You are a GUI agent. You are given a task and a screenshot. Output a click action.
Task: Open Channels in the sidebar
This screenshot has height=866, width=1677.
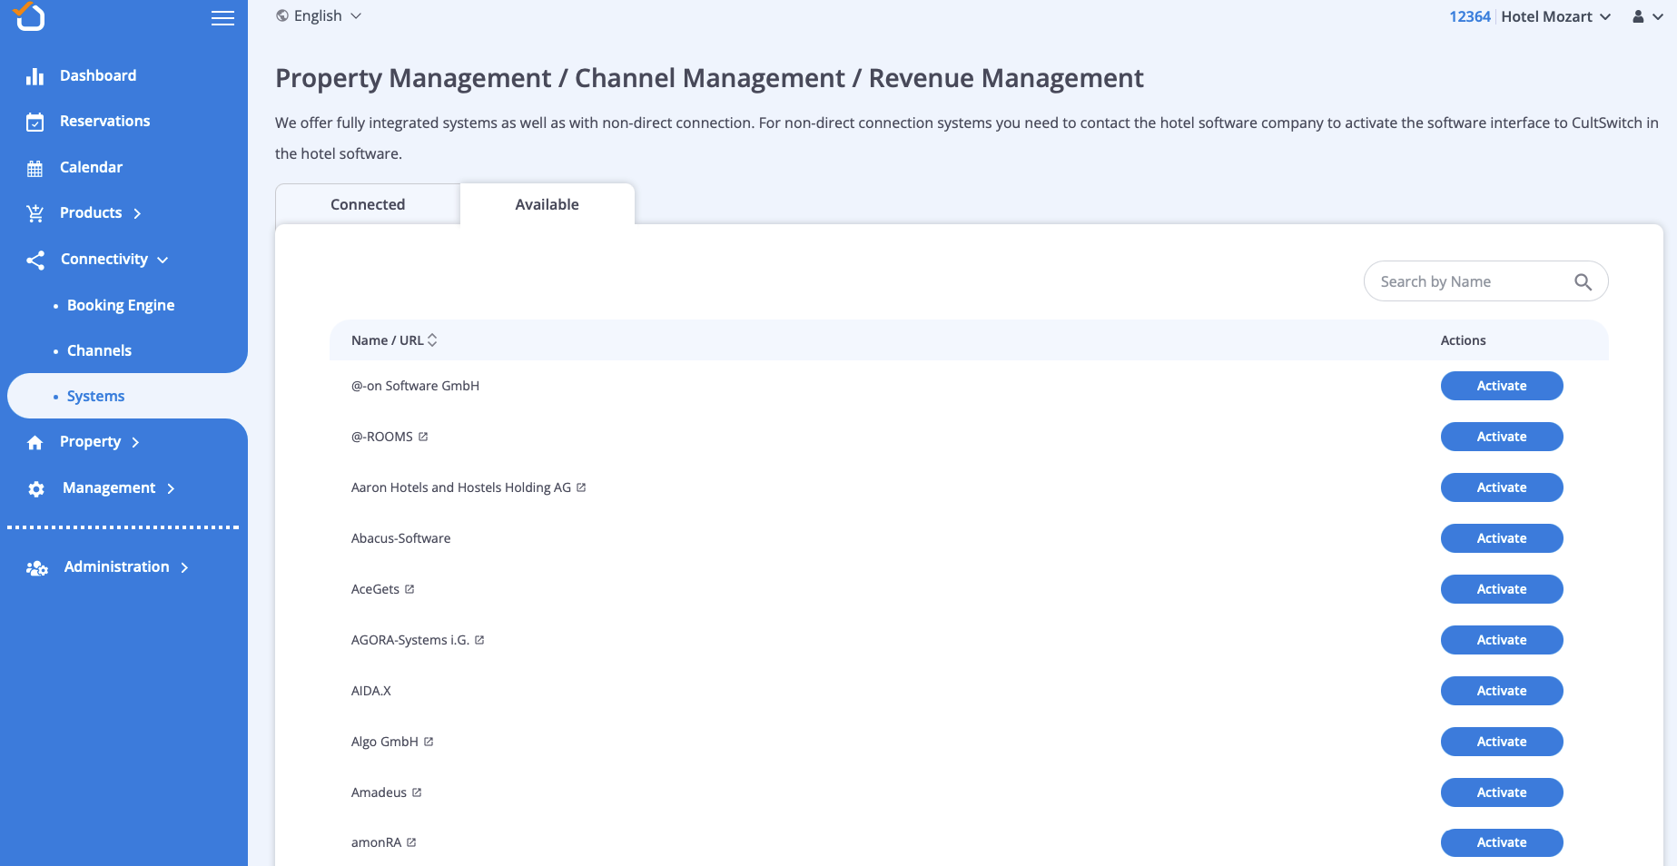pos(99,350)
